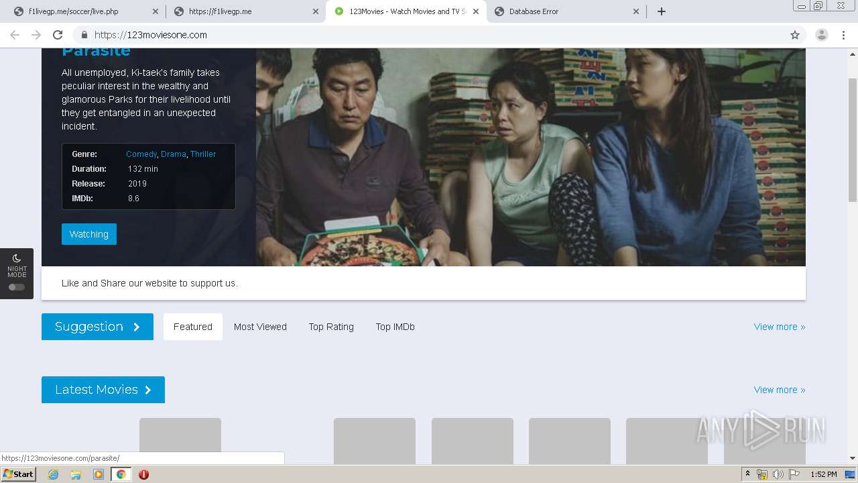Click the network tray icon

click(x=762, y=474)
